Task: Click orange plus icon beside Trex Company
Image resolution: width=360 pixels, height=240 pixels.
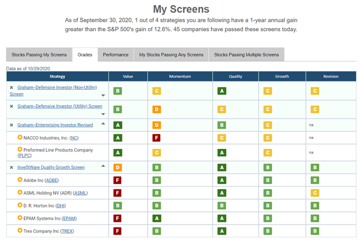Action: tap(20, 230)
